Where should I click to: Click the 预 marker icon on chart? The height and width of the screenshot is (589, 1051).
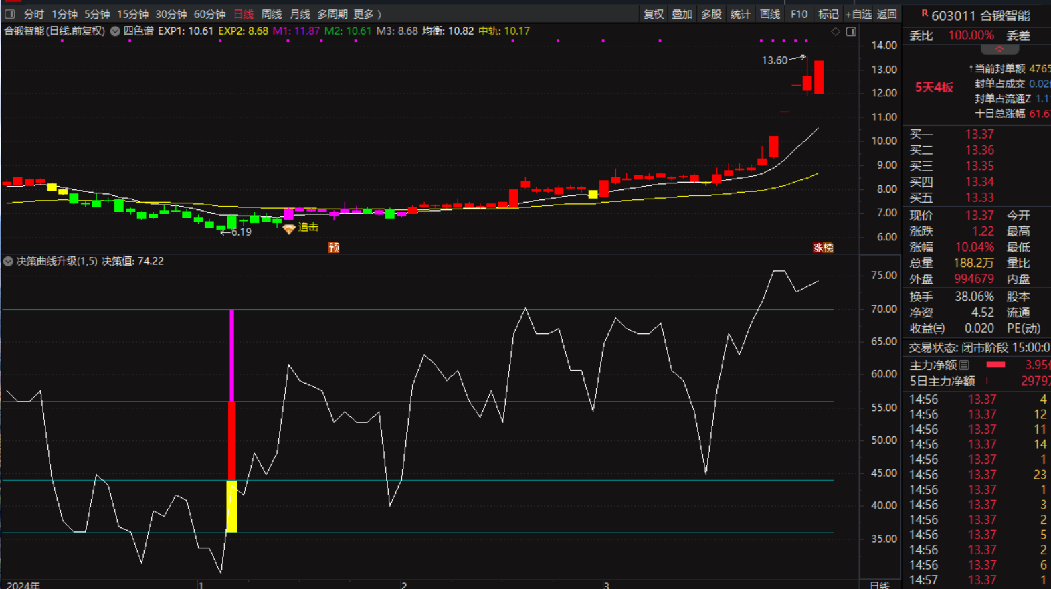tap(334, 248)
